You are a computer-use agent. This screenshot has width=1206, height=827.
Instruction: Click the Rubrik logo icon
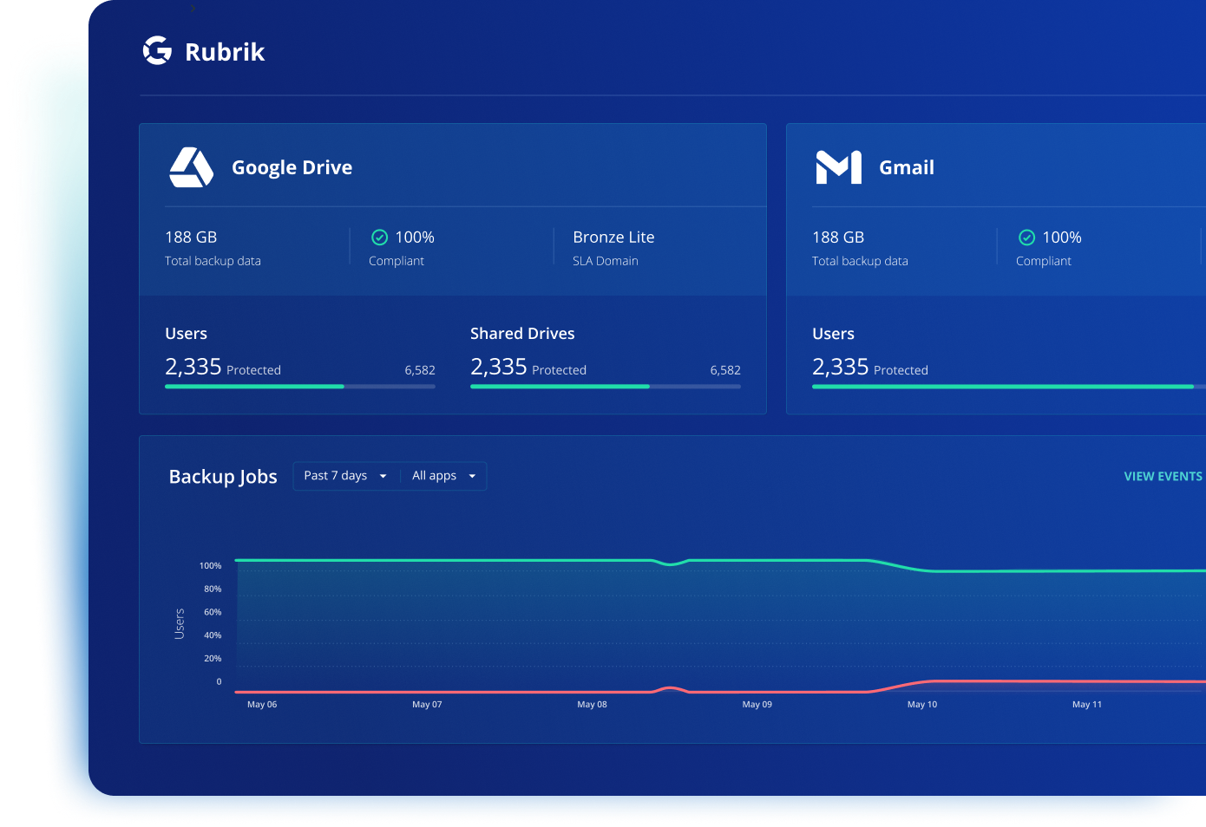[x=157, y=51]
